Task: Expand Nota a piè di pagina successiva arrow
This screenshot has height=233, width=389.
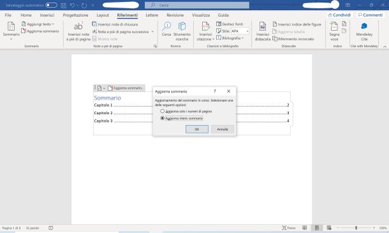Action: [152, 32]
